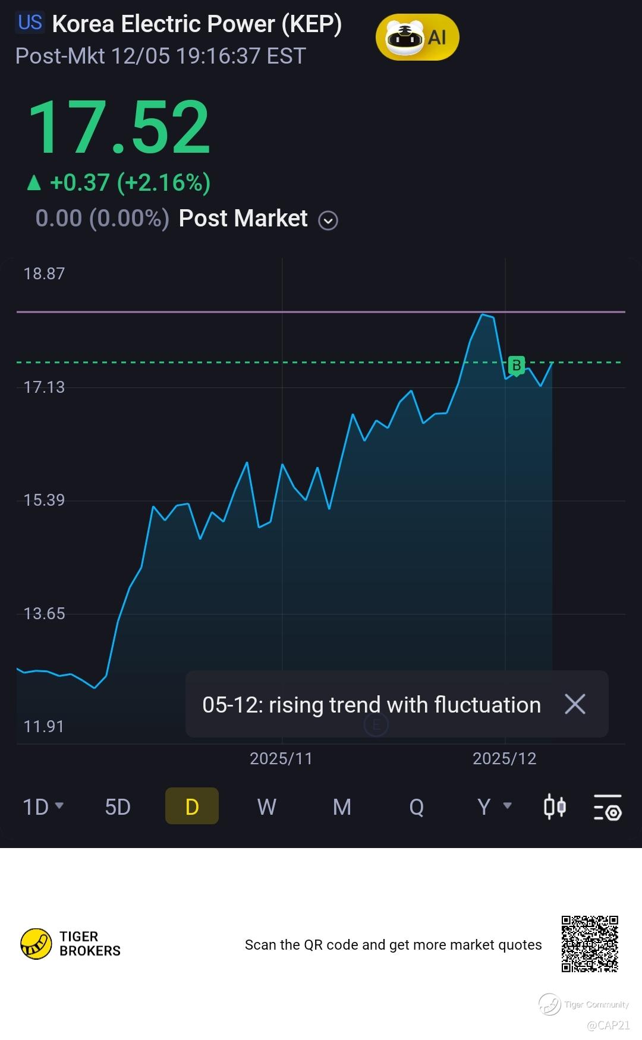Click the green B buy marker

click(516, 365)
